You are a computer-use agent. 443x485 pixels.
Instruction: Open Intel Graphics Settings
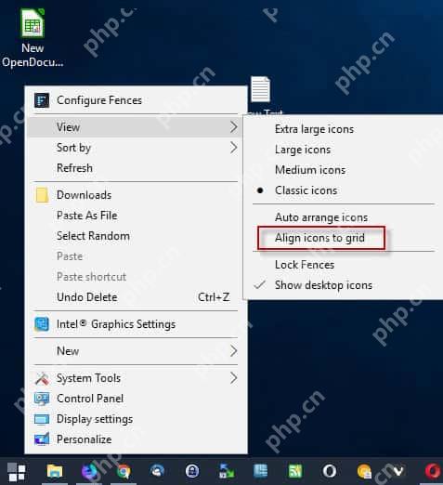[x=135, y=324]
